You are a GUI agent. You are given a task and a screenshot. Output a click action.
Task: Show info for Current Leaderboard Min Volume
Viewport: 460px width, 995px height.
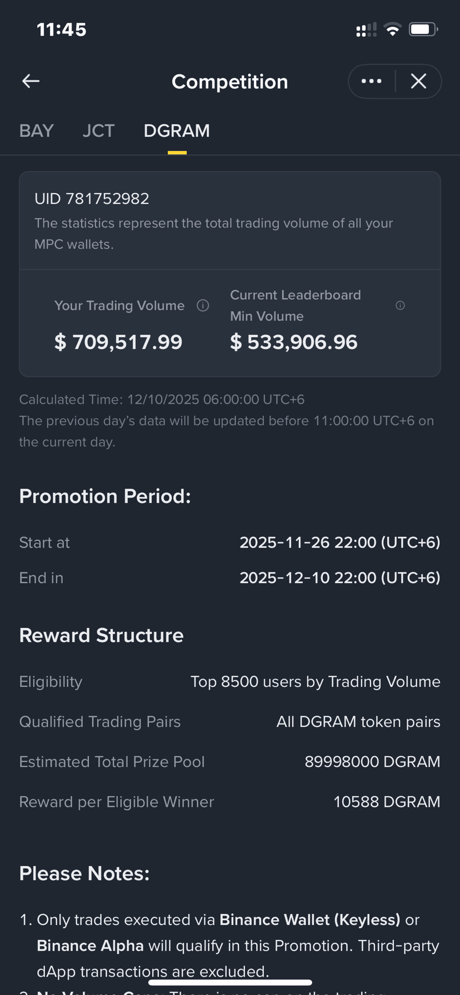(x=400, y=305)
